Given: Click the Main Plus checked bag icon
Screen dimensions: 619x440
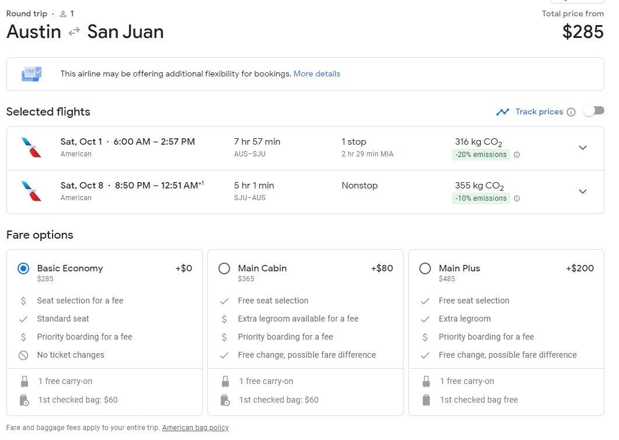Looking at the screenshot, I should click(426, 400).
